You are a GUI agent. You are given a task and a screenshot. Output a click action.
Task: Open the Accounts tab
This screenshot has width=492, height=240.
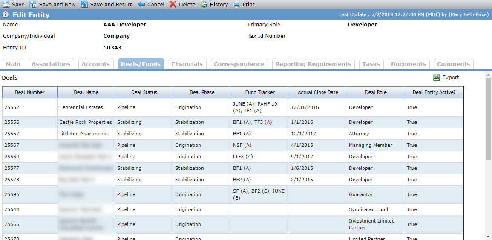96,64
